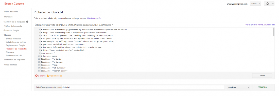Open the Googlebot user-agent dropdown
This screenshot has width=279, height=96.
click(238, 87)
